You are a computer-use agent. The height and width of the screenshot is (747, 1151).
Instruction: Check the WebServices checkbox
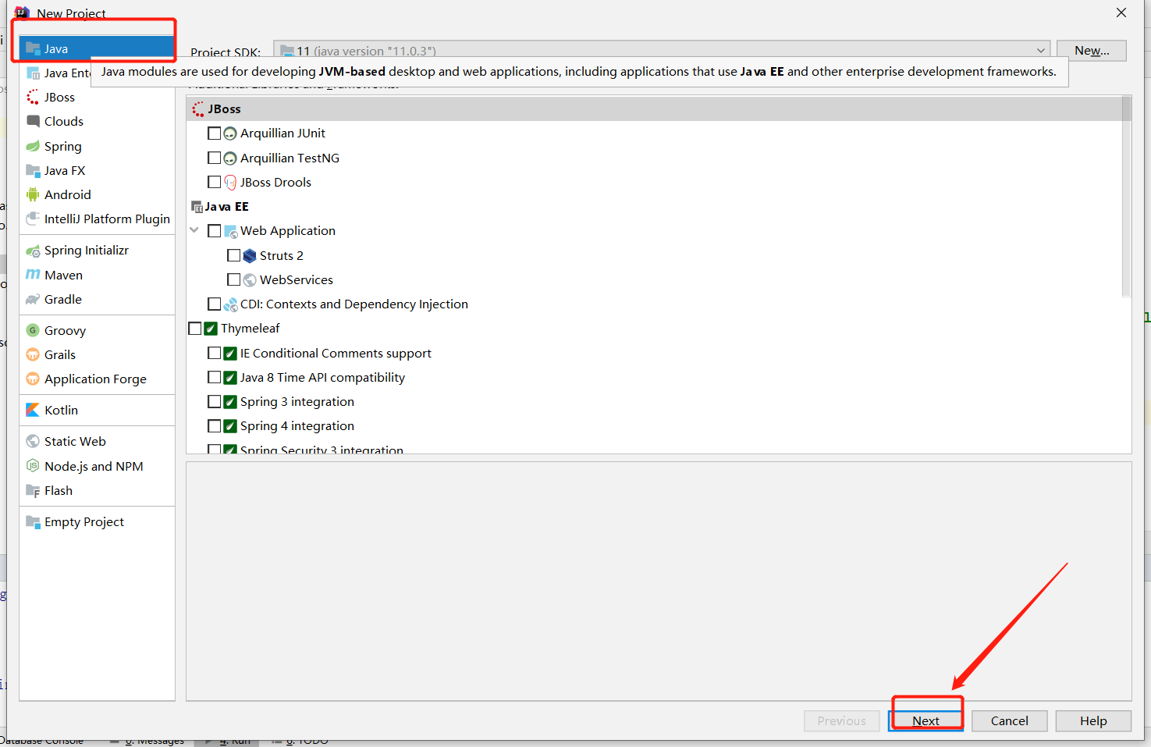(233, 279)
